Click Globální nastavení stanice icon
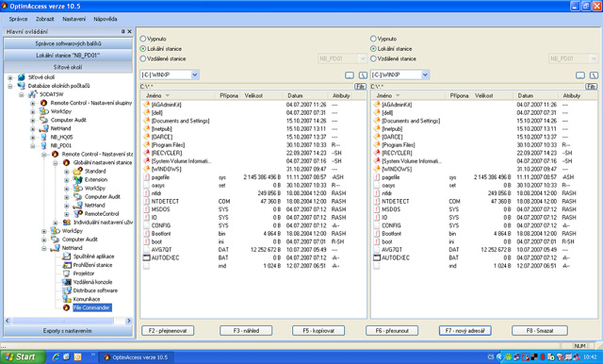The image size is (603, 364). click(66, 163)
